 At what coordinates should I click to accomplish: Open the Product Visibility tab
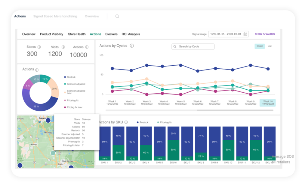coord(51,34)
